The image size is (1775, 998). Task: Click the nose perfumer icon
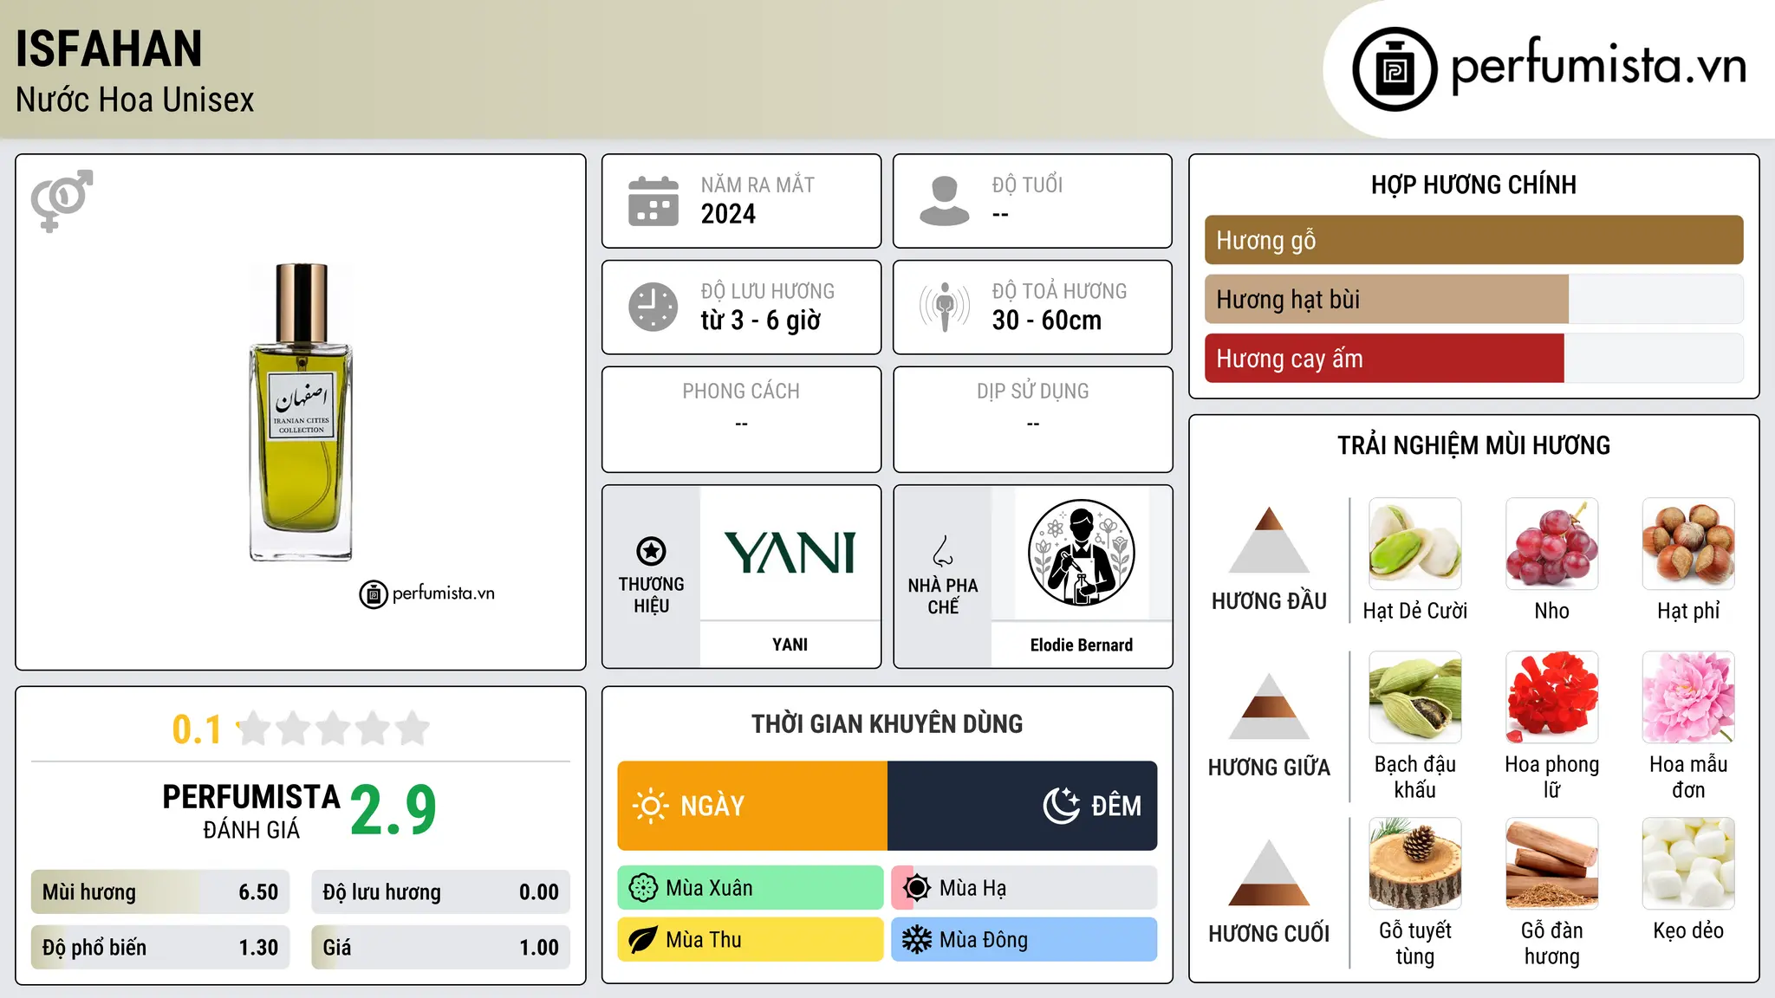point(943,550)
